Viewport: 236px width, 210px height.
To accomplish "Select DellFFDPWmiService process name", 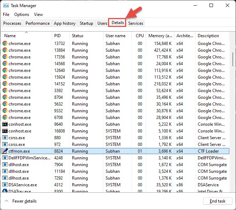I will [29, 158].
